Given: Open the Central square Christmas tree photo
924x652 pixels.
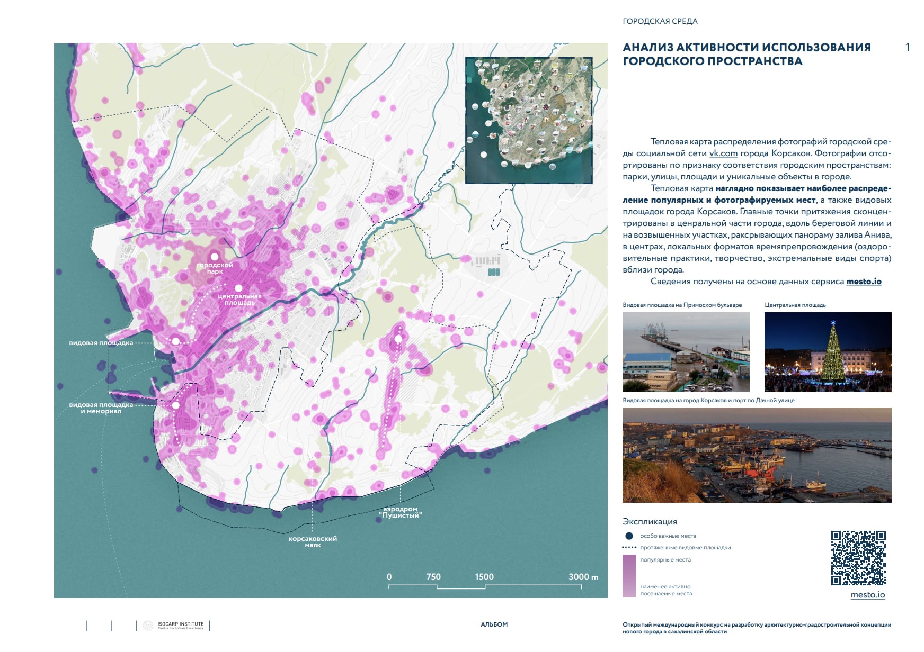Looking at the screenshot, I should [x=828, y=352].
